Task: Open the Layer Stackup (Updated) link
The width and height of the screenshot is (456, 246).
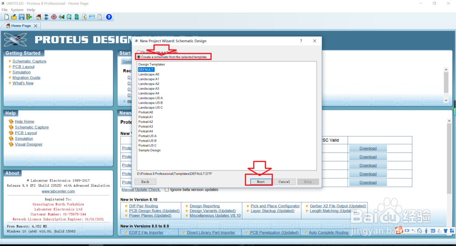Action: tap(273, 210)
